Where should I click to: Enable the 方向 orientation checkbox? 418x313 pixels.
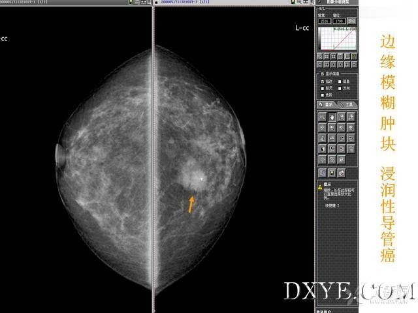coord(340,88)
